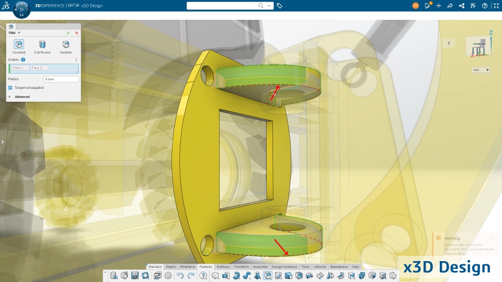Open the Entities three-dot options menu

(x=76, y=60)
